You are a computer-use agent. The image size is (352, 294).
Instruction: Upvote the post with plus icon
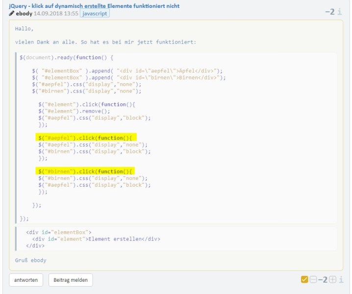coord(332,280)
